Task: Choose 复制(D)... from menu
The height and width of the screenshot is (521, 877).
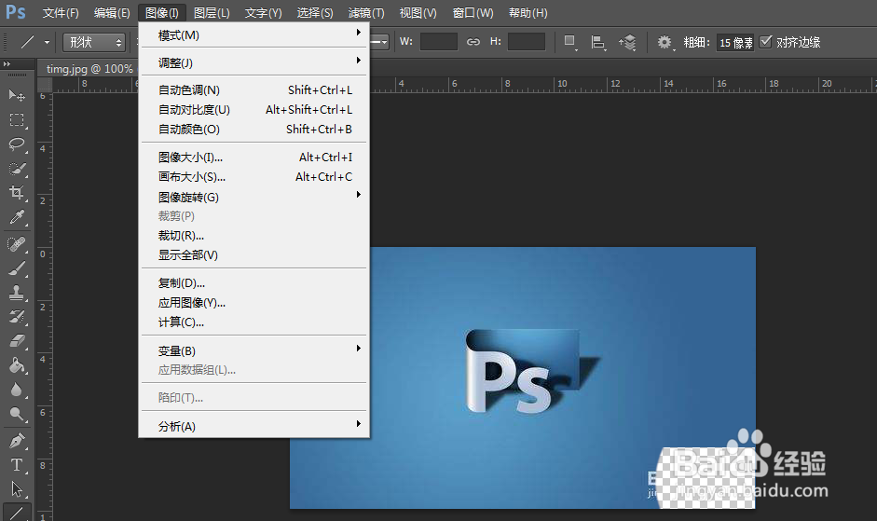Action: pyautogui.click(x=254, y=283)
